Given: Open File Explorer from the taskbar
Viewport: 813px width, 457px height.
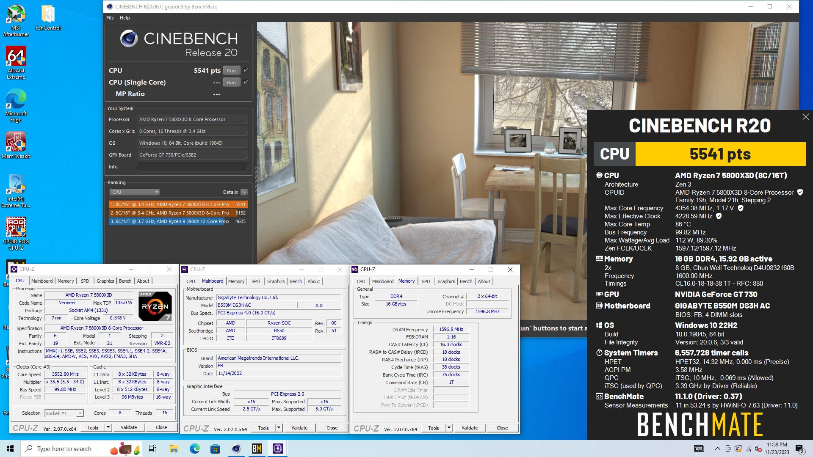Looking at the screenshot, I should tap(174, 449).
